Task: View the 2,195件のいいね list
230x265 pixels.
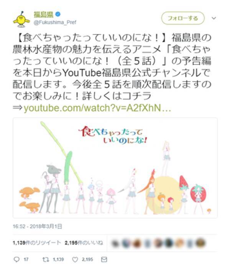Action: (84, 243)
